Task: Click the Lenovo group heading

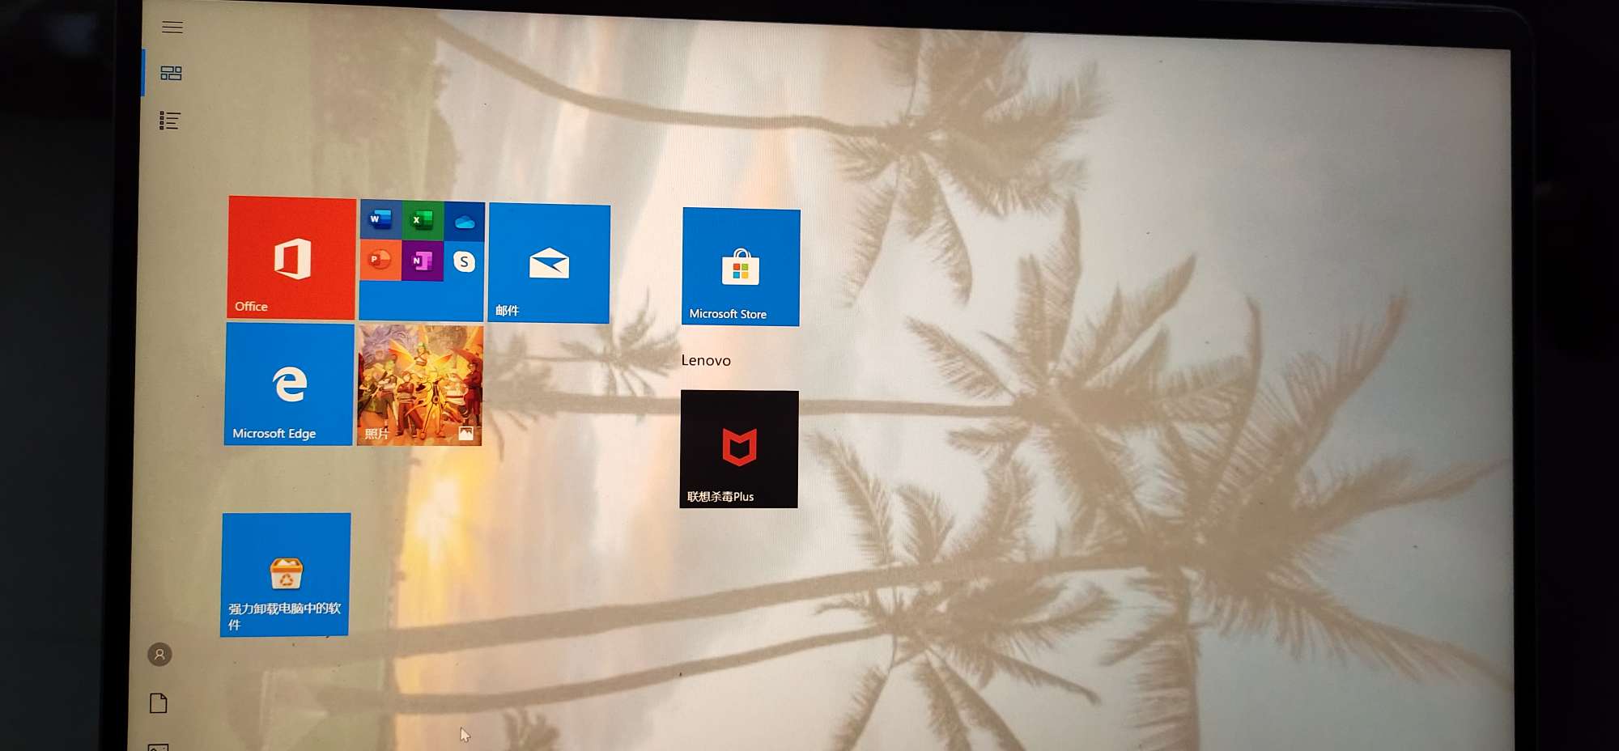Action: pyautogui.click(x=706, y=361)
